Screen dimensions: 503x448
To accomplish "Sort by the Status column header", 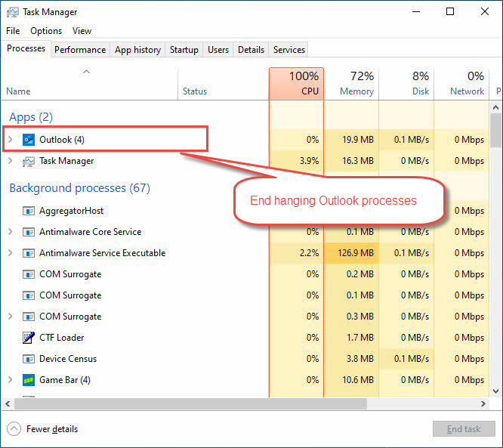I will click(x=224, y=84).
